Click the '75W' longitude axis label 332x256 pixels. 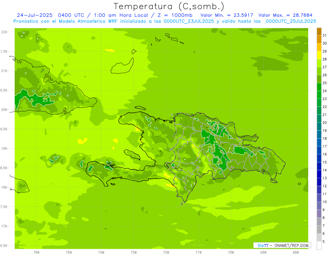pos(69,252)
